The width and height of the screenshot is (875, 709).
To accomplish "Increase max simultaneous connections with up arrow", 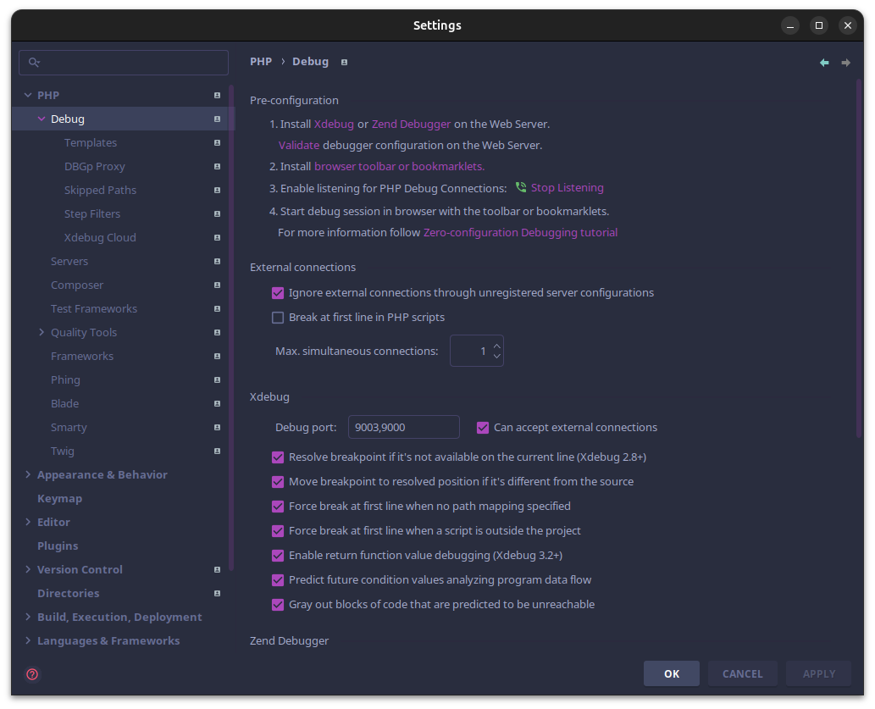I will tap(496, 346).
